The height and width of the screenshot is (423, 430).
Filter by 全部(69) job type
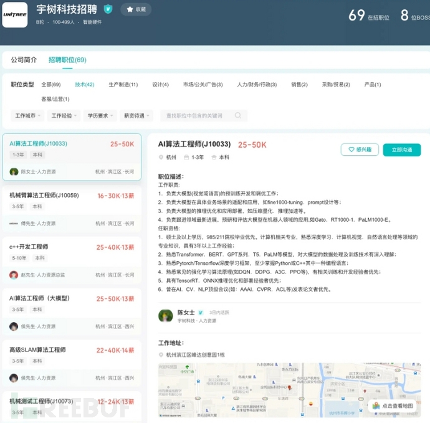[51, 85]
